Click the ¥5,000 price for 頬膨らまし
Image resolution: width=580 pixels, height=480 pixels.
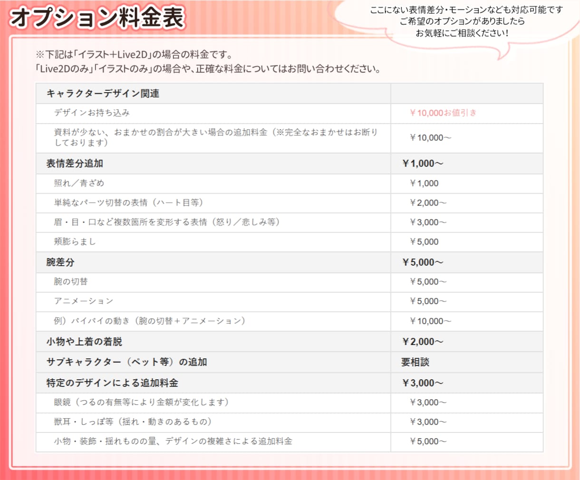pos(424,242)
